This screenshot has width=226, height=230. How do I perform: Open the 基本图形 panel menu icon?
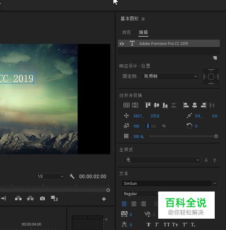pos(143,19)
